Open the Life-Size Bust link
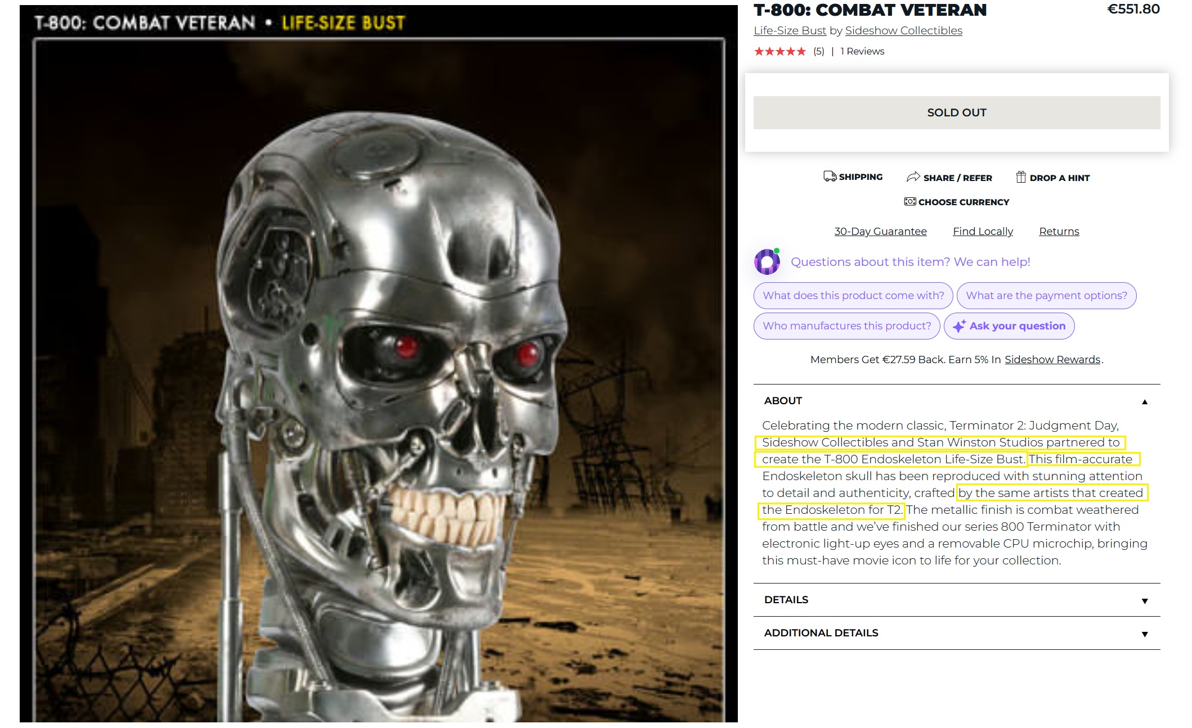This screenshot has width=1192, height=728. 790,30
